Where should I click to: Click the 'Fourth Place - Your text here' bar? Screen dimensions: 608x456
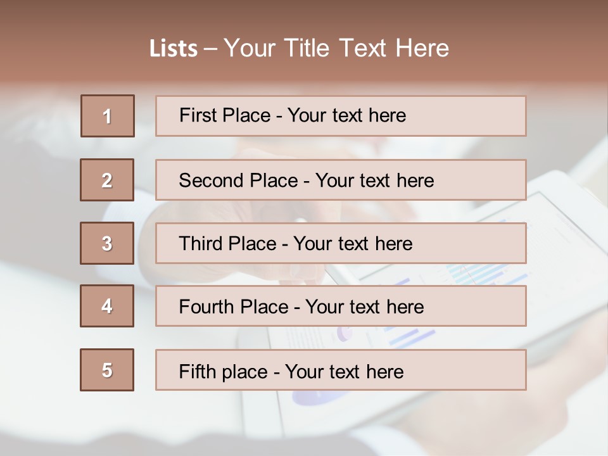click(341, 306)
